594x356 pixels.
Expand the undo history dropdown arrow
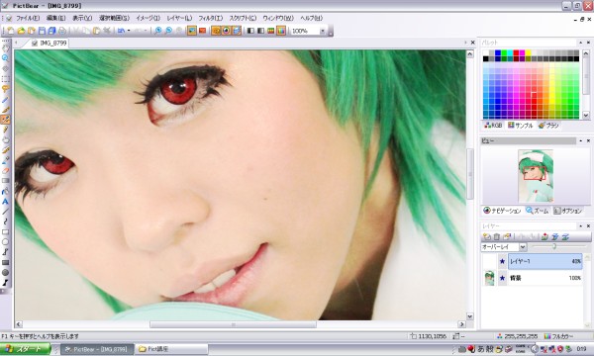pos(129,31)
